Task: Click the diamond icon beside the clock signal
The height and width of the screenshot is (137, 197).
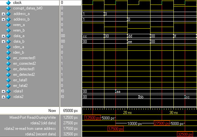Action: coord(9,3)
